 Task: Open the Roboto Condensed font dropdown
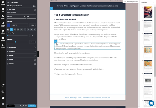(x=21, y=12)
